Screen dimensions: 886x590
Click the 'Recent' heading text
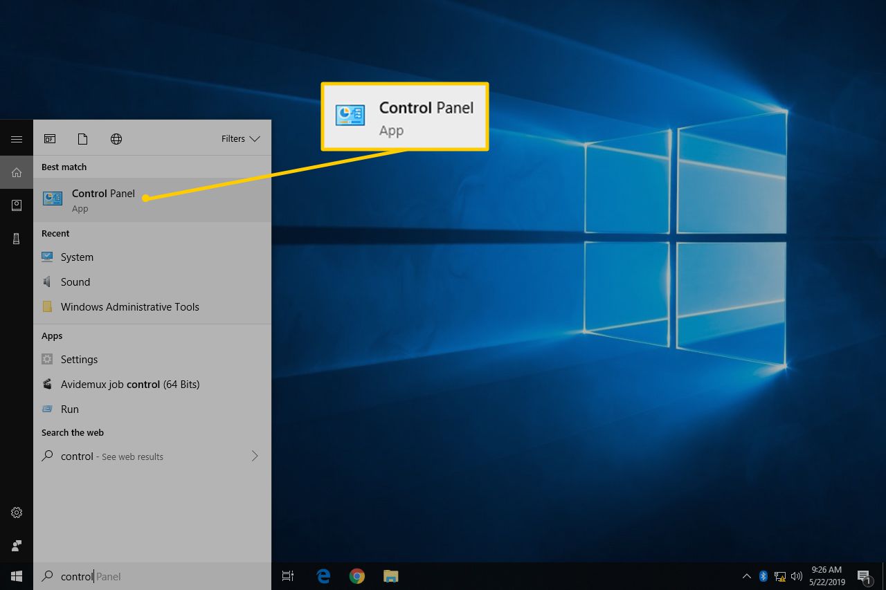[55, 233]
